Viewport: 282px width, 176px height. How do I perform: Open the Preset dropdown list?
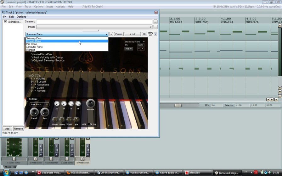click(x=94, y=27)
